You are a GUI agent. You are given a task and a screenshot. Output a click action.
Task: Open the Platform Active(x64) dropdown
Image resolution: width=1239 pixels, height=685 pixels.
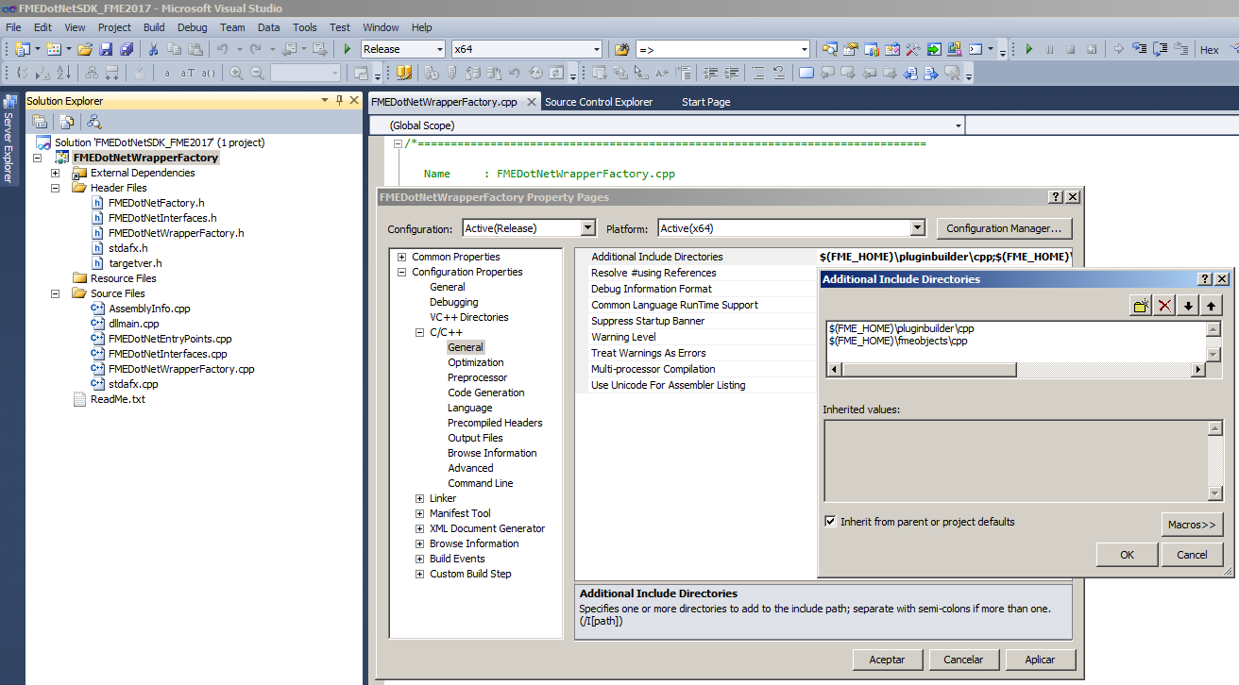click(x=917, y=228)
